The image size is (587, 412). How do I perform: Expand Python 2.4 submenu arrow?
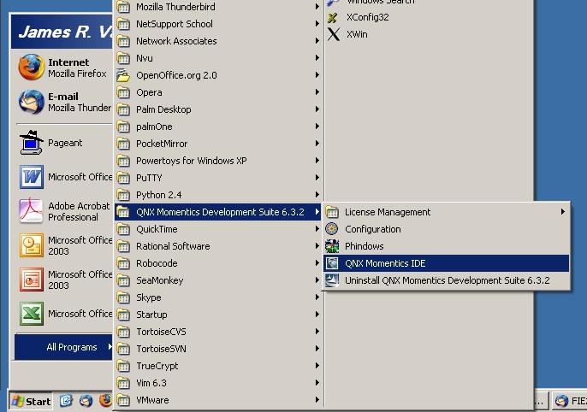[317, 194]
